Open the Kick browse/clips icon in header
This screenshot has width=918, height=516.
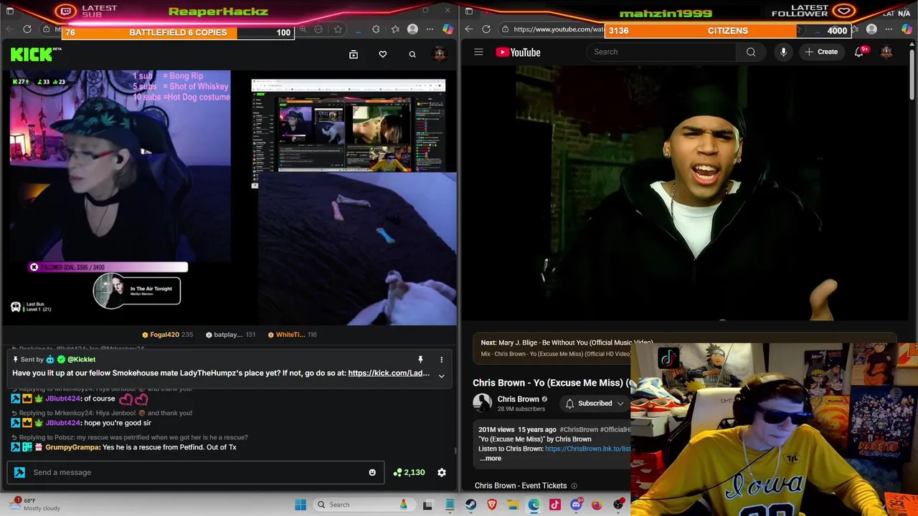coord(354,54)
